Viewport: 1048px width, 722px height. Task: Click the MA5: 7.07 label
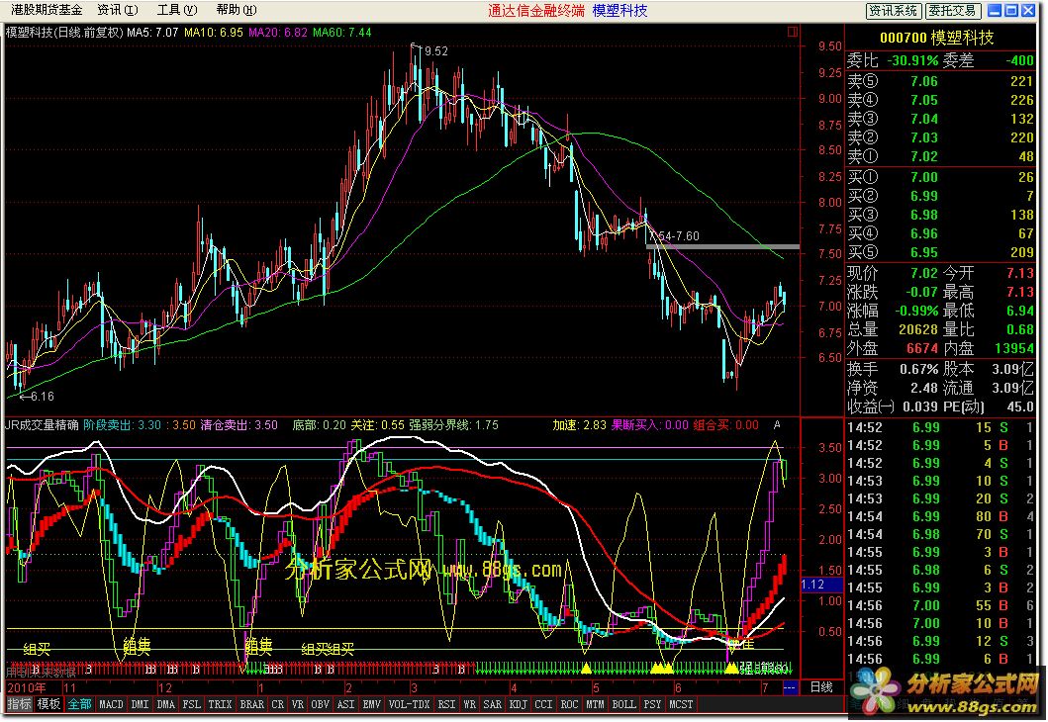coord(152,32)
